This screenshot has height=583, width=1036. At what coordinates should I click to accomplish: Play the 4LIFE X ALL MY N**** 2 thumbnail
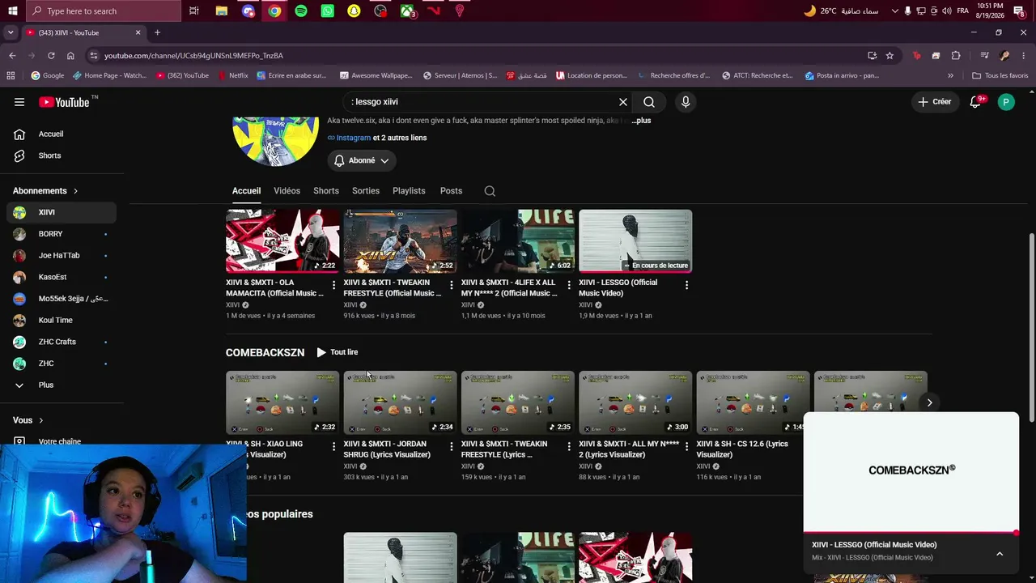(518, 241)
